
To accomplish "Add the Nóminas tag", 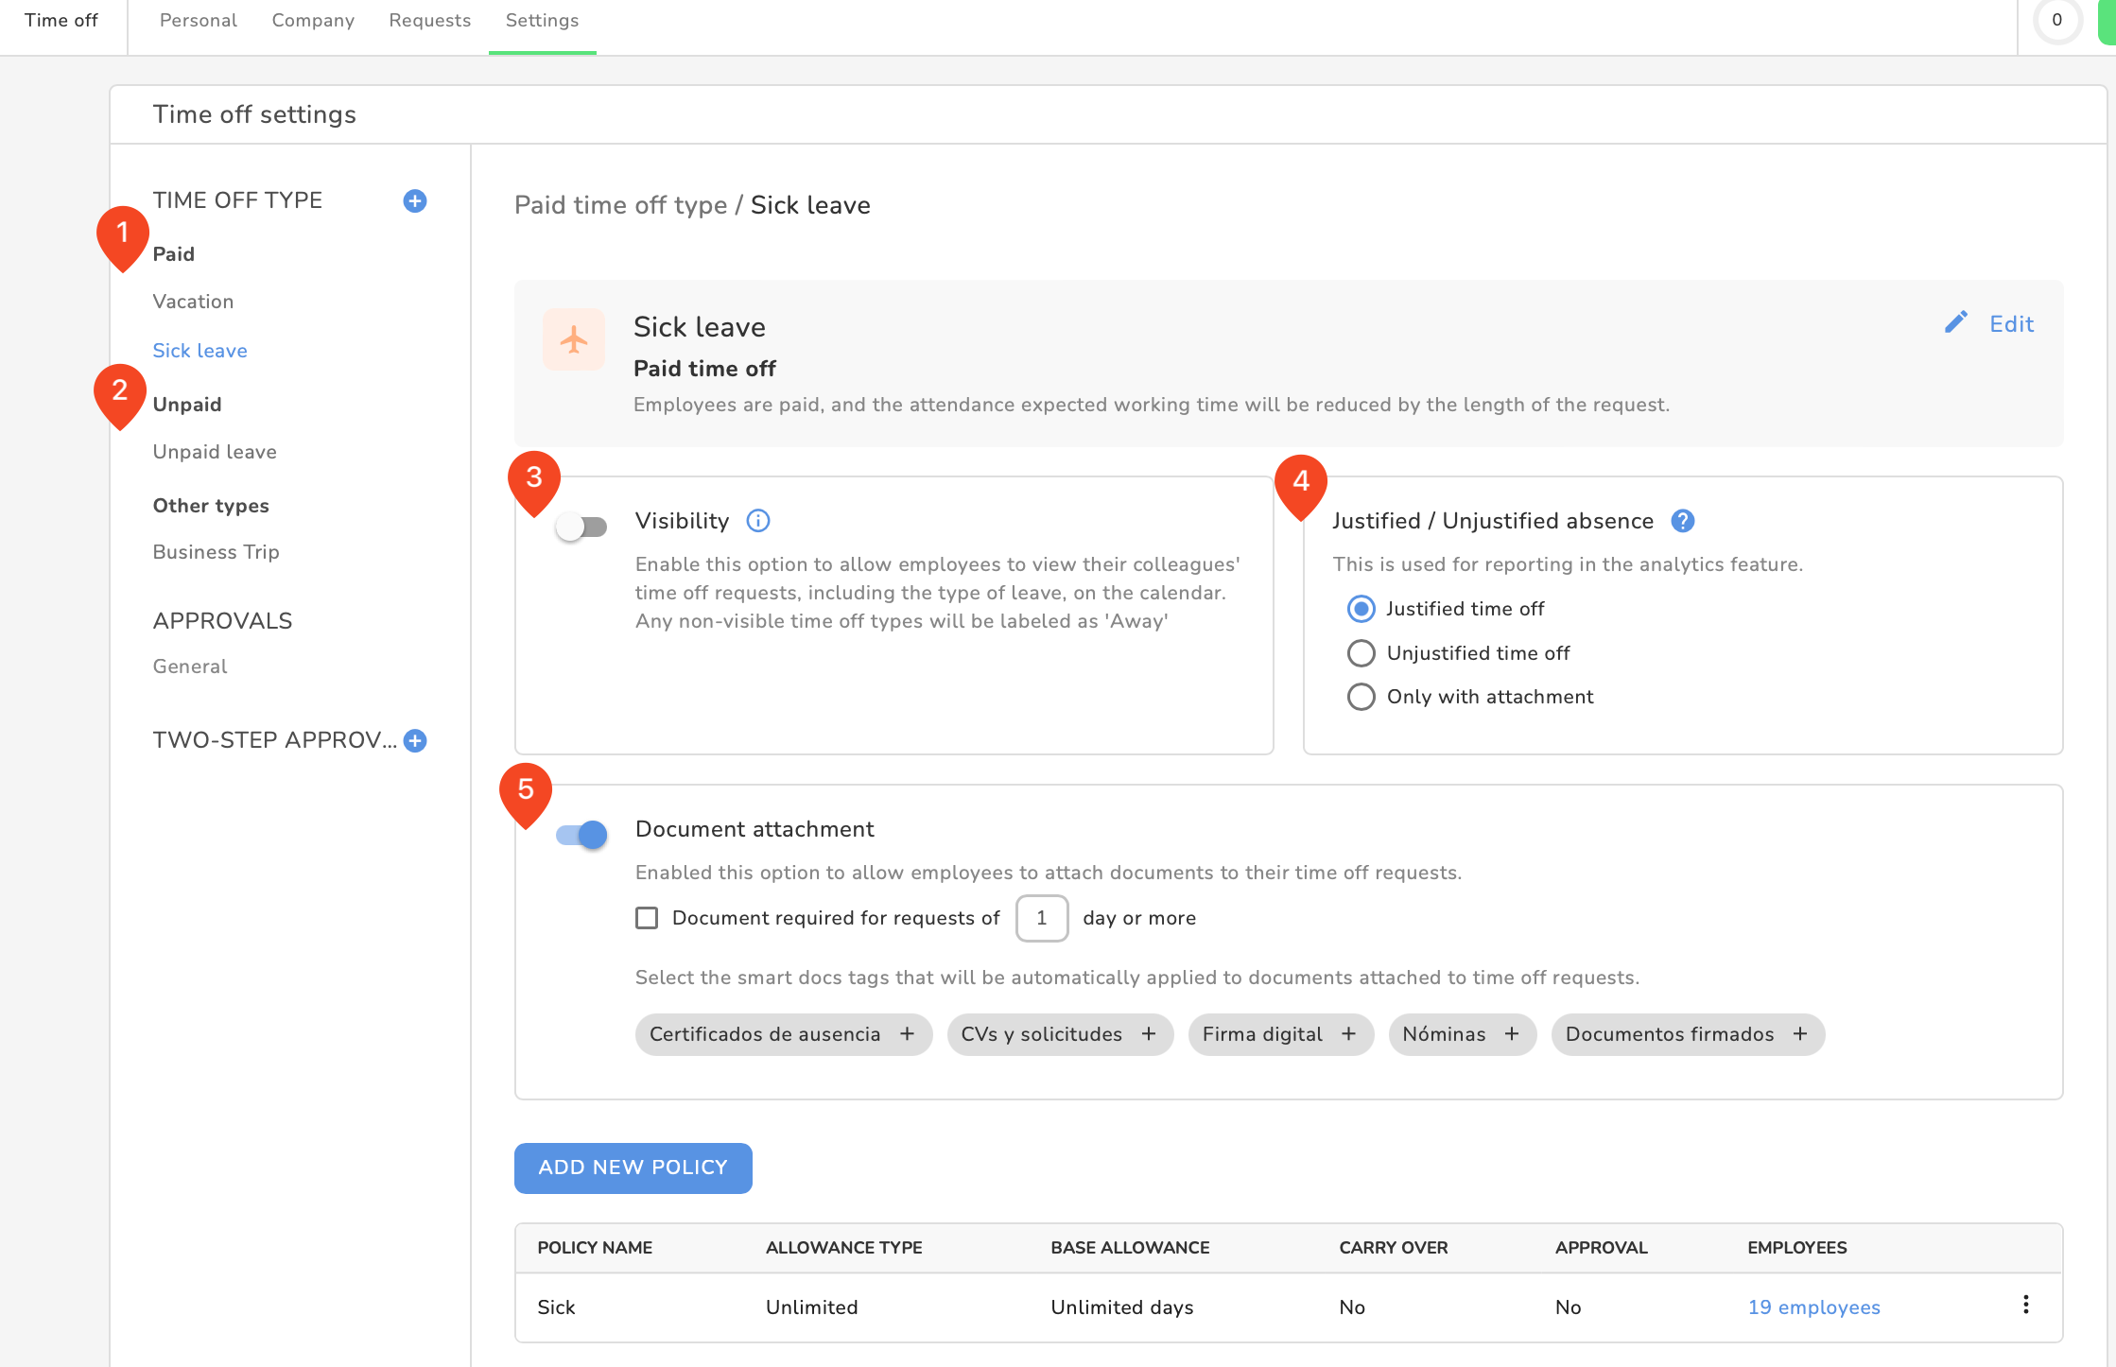I will point(1512,1034).
